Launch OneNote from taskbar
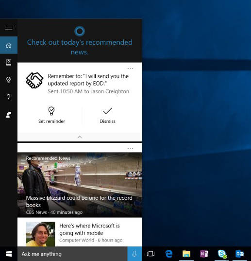This screenshot has height=261, width=251. tap(204, 254)
